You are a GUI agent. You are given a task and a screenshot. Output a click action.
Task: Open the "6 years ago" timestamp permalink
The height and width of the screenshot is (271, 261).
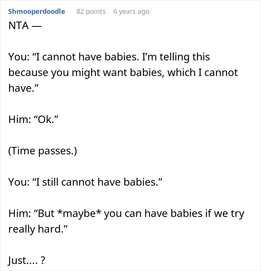(131, 12)
